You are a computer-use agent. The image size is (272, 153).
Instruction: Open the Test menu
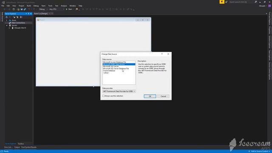57,6
